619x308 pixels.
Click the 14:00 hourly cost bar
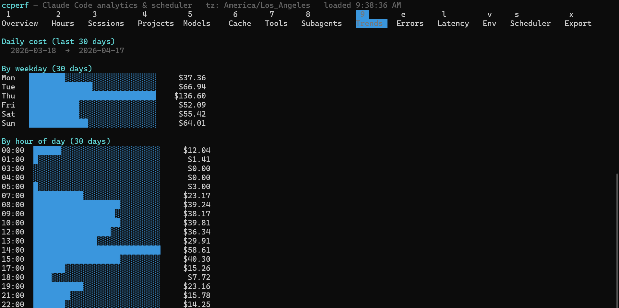(x=97, y=250)
